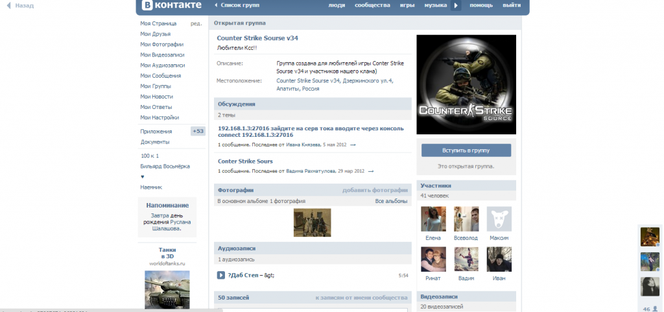This screenshot has height=312, width=664.
Task: Click добавить фотографии link
Action: click(x=375, y=190)
